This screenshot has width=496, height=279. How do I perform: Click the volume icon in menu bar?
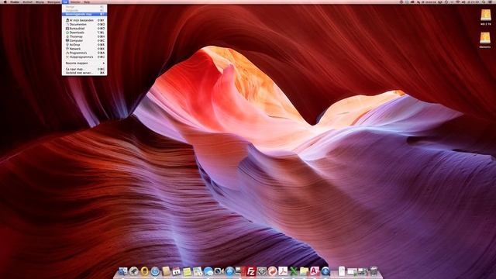pyautogui.click(x=463, y=2)
